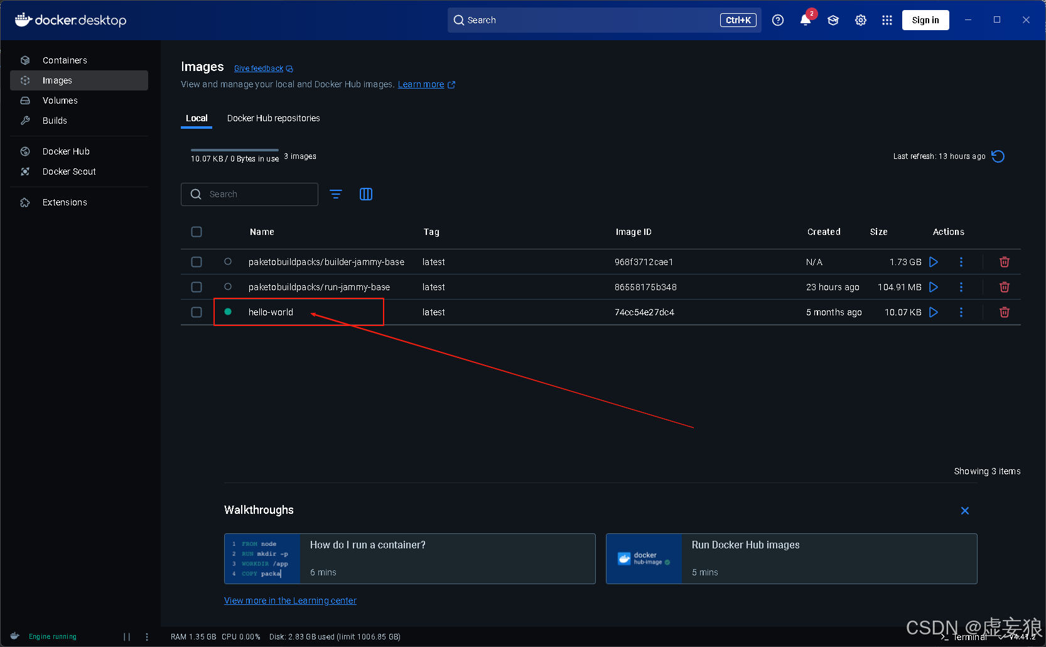Open the Learn more link
The height and width of the screenshot is (647, 1046).
(426, 84)
